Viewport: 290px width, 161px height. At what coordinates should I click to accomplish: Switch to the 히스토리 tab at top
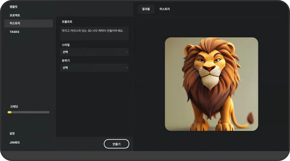click(165, 9)
